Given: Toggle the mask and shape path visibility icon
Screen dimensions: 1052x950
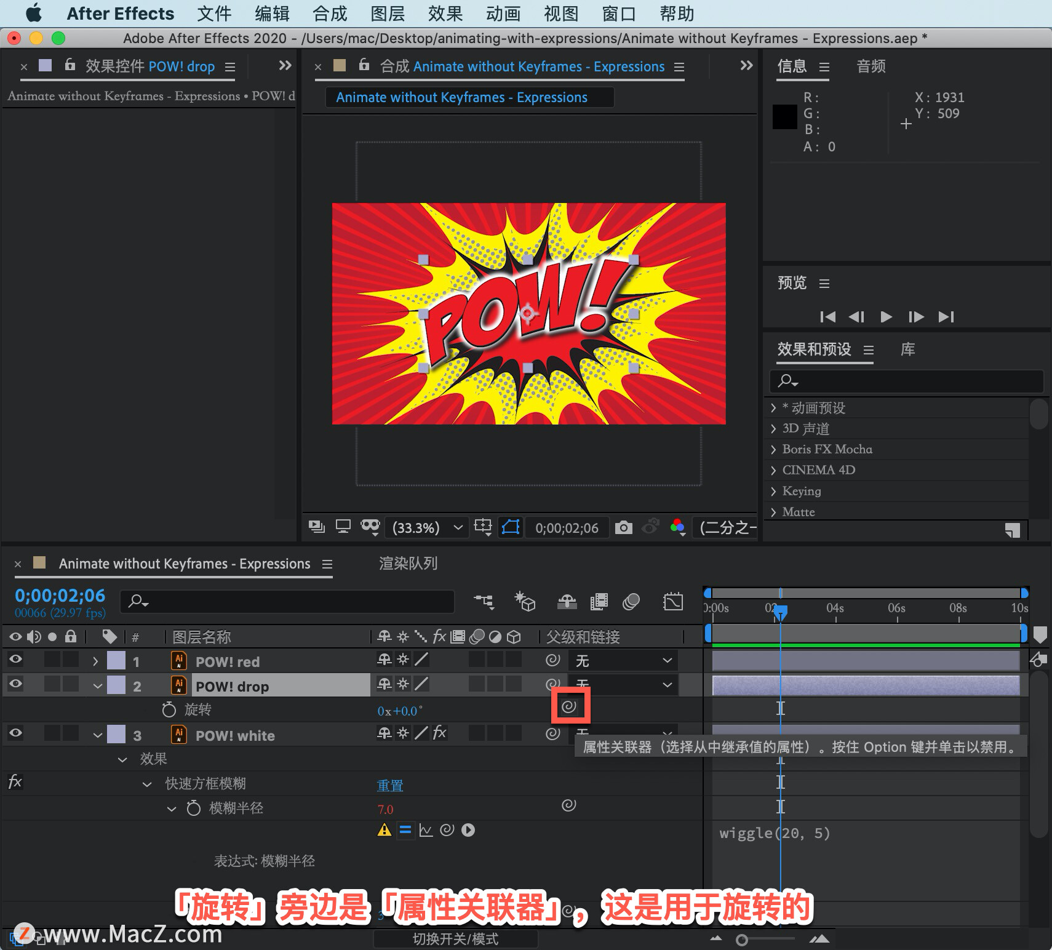Looking at the screenshot, I should click(x=511, y=527).
